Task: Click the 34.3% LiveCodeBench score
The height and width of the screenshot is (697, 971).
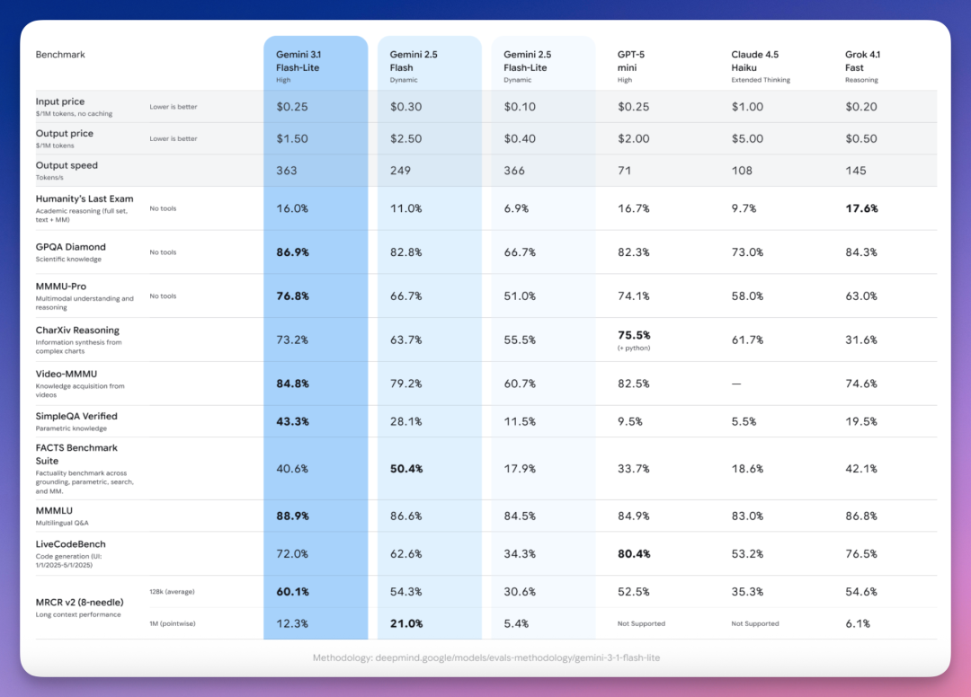Action: click(x=521, y=554)
